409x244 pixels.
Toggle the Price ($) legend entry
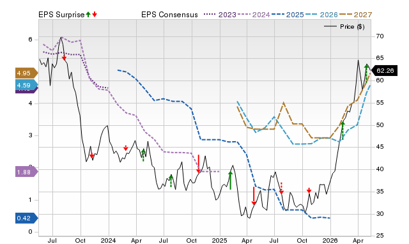click(x=344, y=27)
